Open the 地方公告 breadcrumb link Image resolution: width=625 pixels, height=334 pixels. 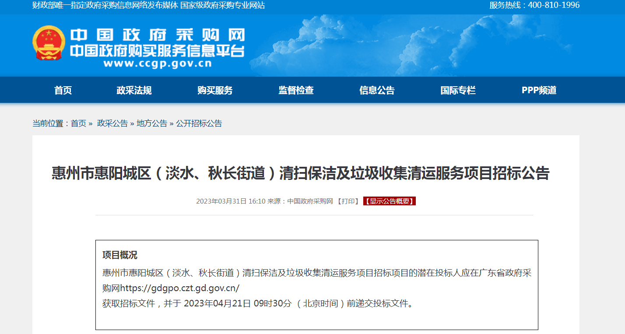pos(152,123)
